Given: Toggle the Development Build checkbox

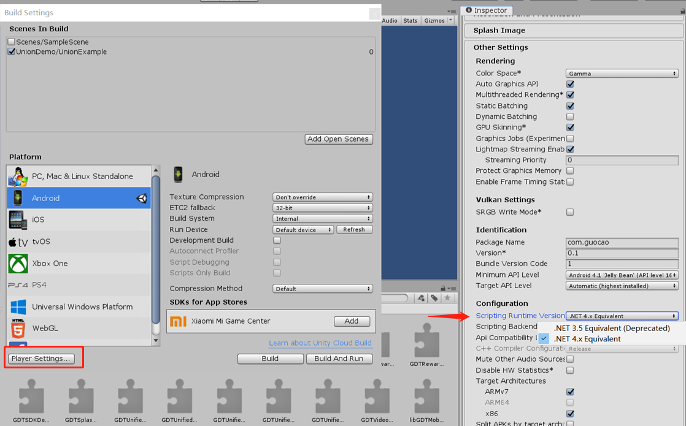Looking at the screenshot, I should tap(277, 240).
